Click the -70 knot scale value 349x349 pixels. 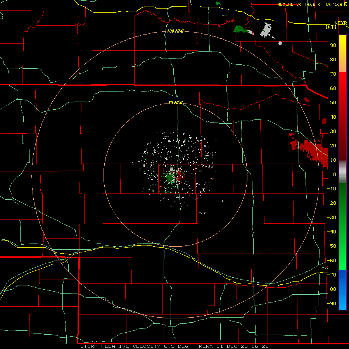click(x=332, y=275)
